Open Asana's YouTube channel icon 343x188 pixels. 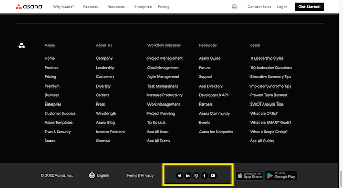coord(212,176)
